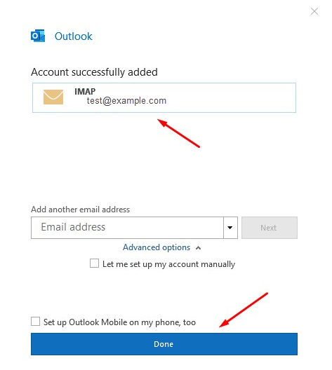Collapse options with the caret beside Advanced options
332x370 pixels.
198,248
